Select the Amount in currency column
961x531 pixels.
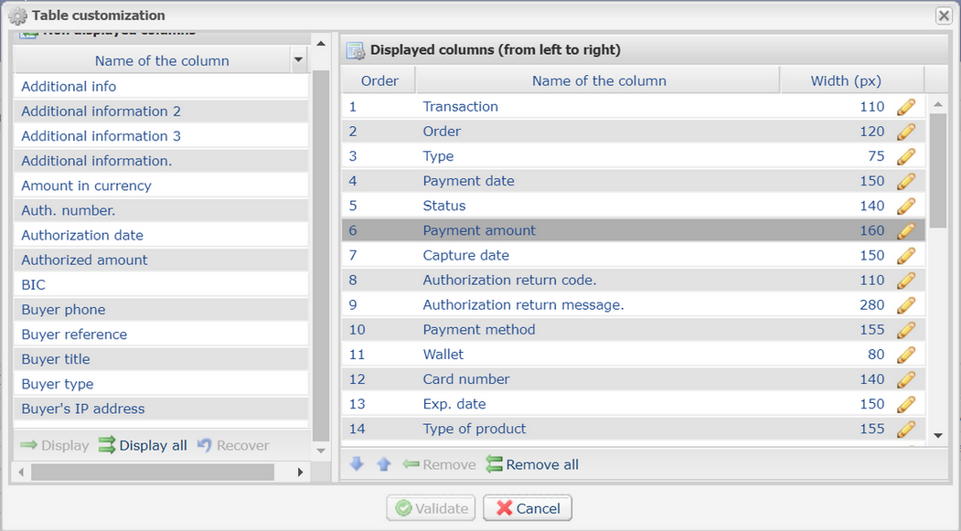click(x=87, y=186)
